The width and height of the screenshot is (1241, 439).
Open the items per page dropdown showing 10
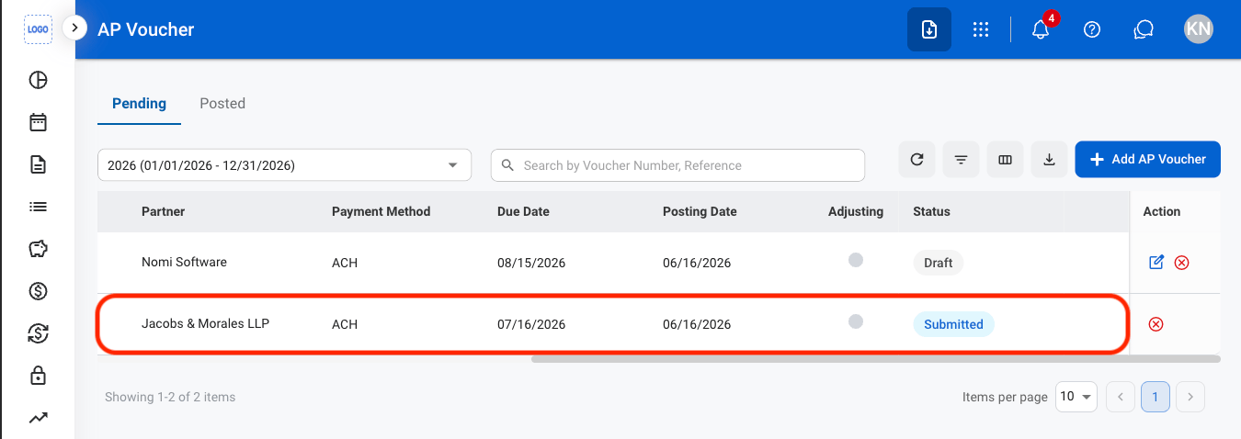(1076, 397)
